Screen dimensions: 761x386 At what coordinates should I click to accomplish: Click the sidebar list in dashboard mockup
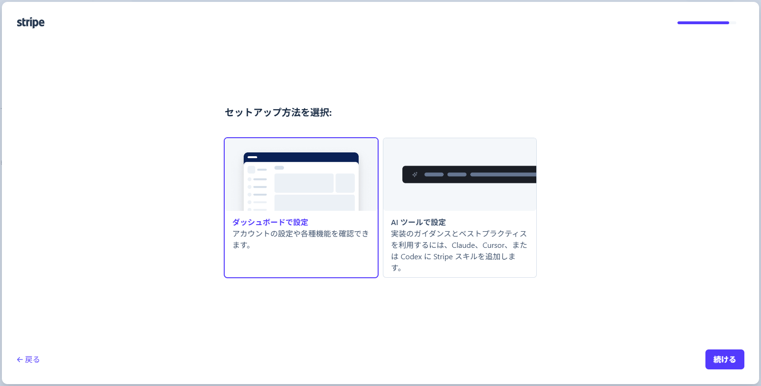(257, 189)
